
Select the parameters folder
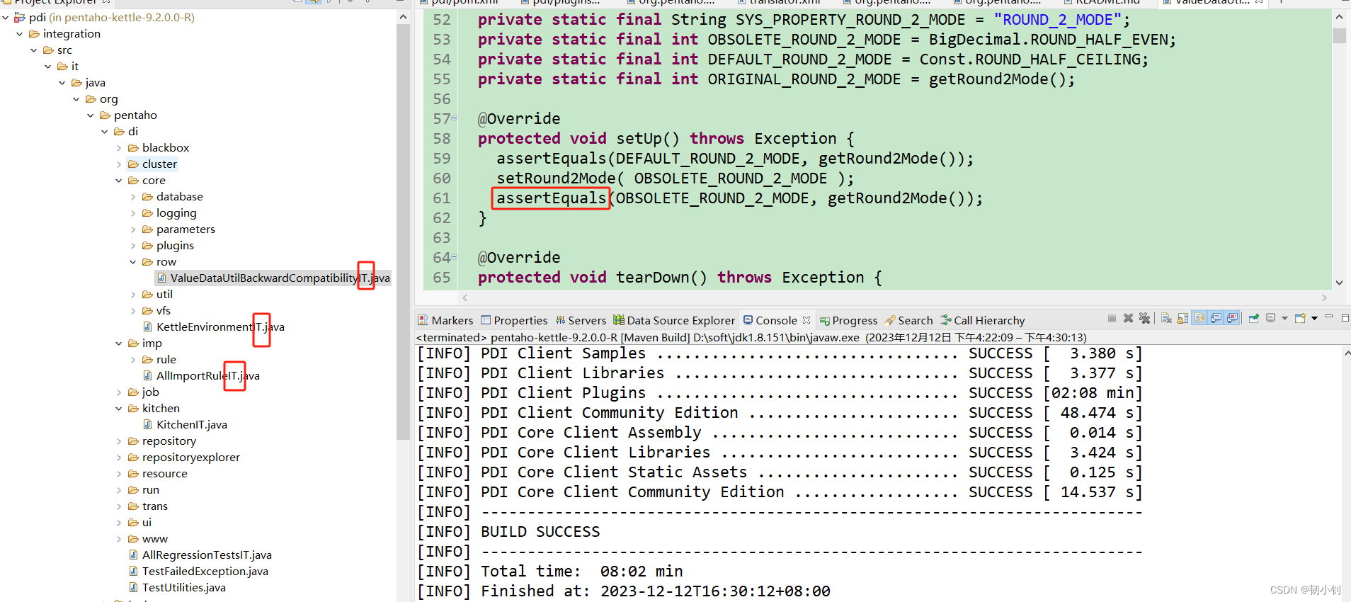point(186,229)
